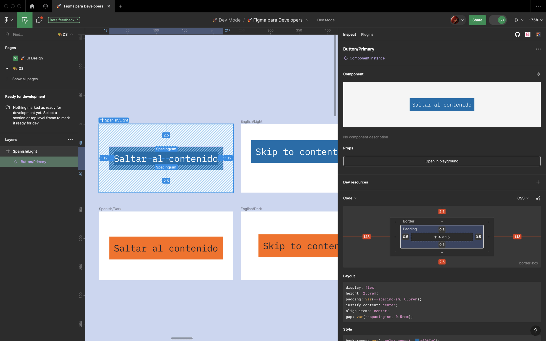Select the Button/Primary layer
The width and height of the screenshot is (546, 341).
33,162
